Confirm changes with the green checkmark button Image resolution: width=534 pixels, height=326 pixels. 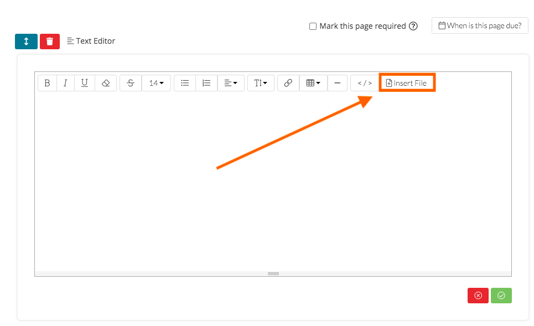[501, 296]
